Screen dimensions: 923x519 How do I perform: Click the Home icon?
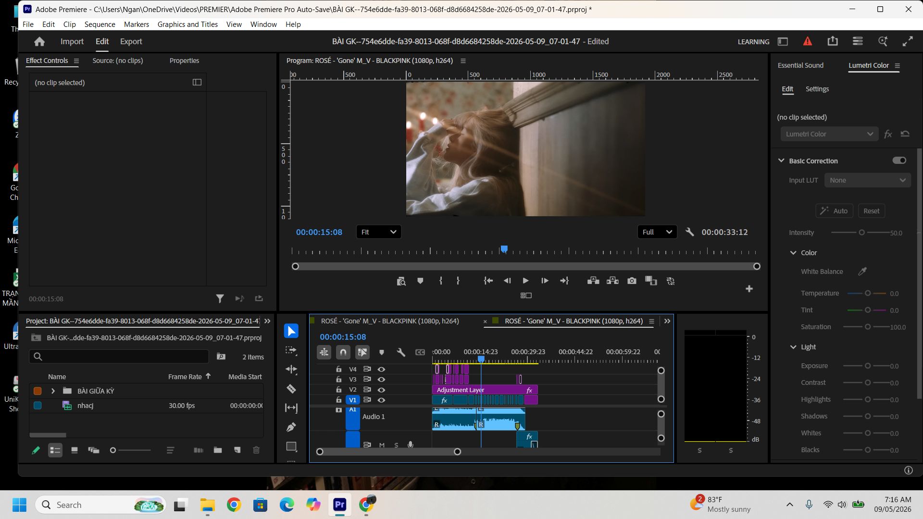click(39, 42)
